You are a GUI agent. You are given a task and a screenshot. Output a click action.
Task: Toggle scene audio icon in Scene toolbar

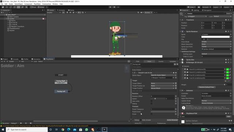tap(70, 12)
